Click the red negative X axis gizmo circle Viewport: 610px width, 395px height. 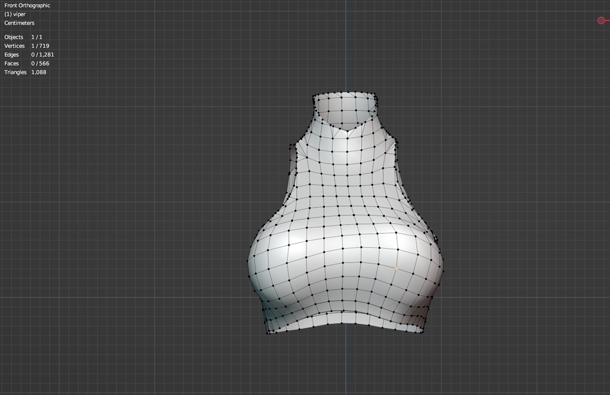(601, 20)
